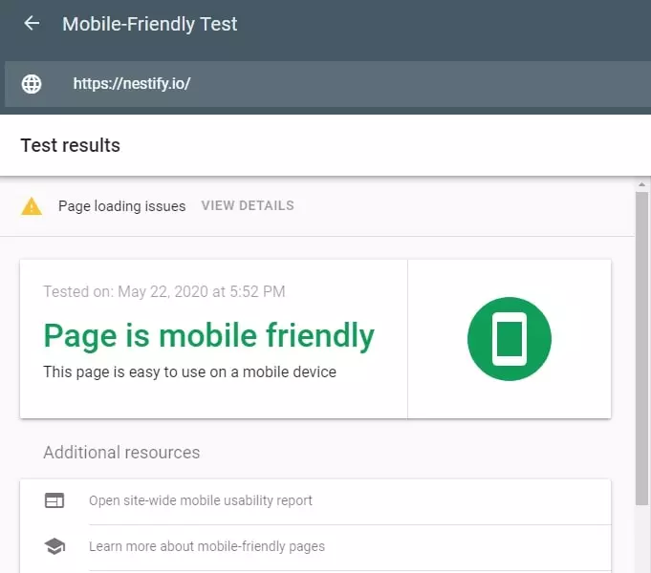651x573 pixels.
Task: Click the 'Mobile-Friendly Test' title
Action: pos(150,24)
